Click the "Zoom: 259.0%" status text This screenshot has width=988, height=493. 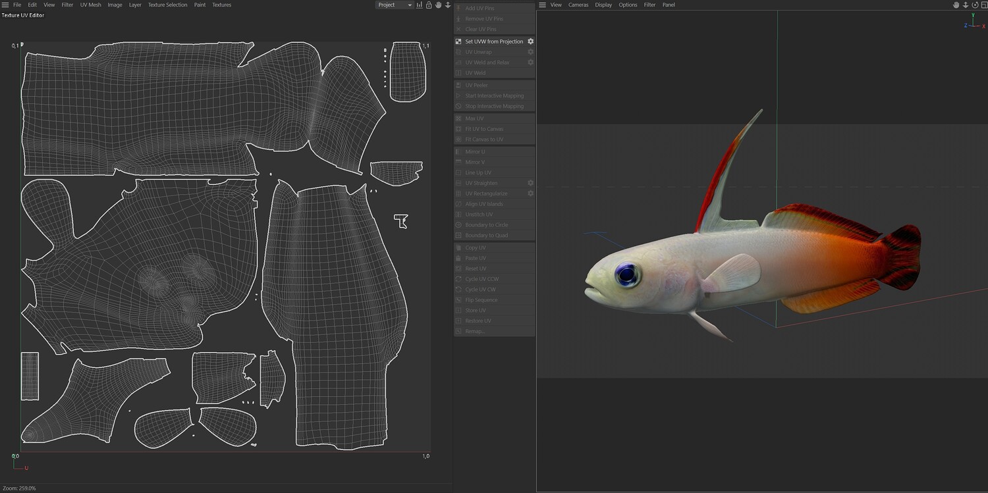[x=19, y=488]
